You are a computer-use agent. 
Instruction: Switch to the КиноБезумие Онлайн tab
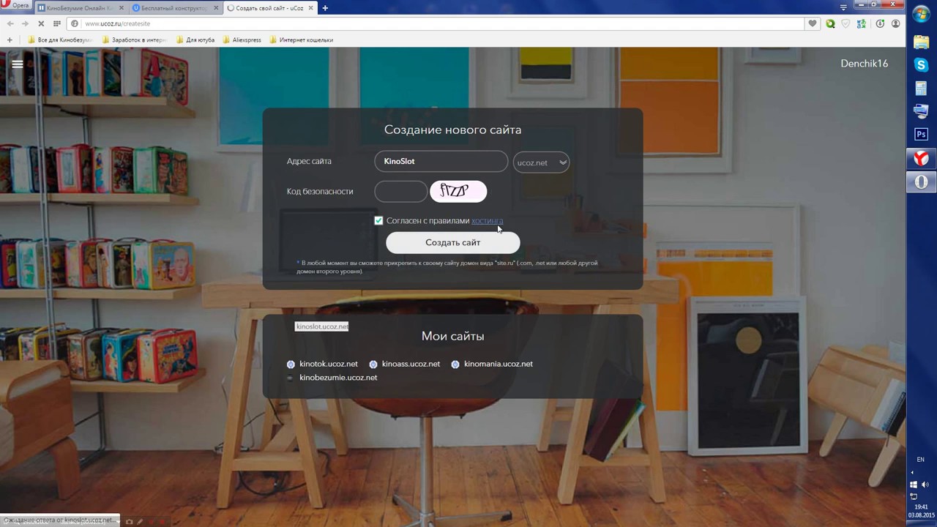click(80, 8)
